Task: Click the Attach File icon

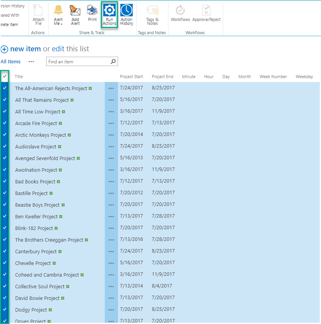Action: pos(38,10)
